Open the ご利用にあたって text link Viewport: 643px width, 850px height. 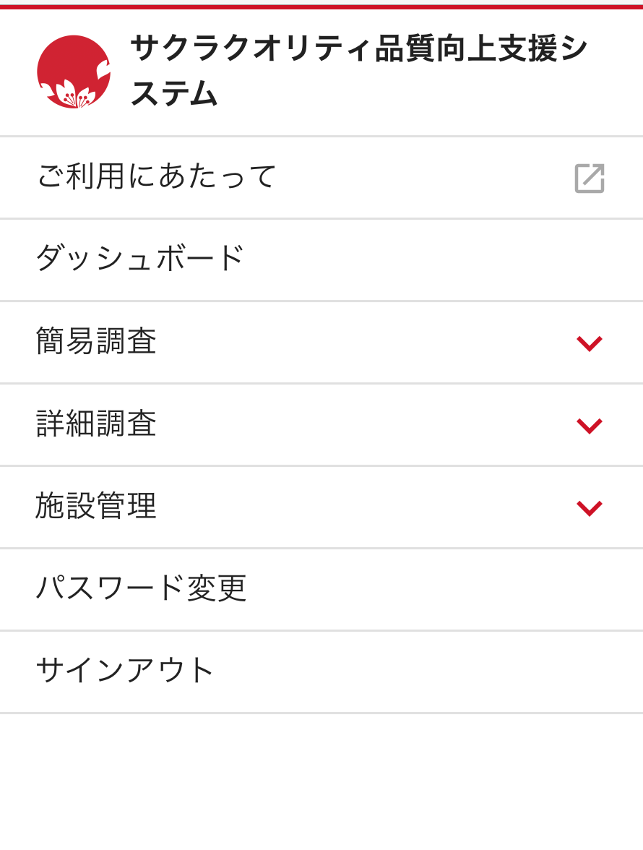pyautogui.click(x=157, y=176)
